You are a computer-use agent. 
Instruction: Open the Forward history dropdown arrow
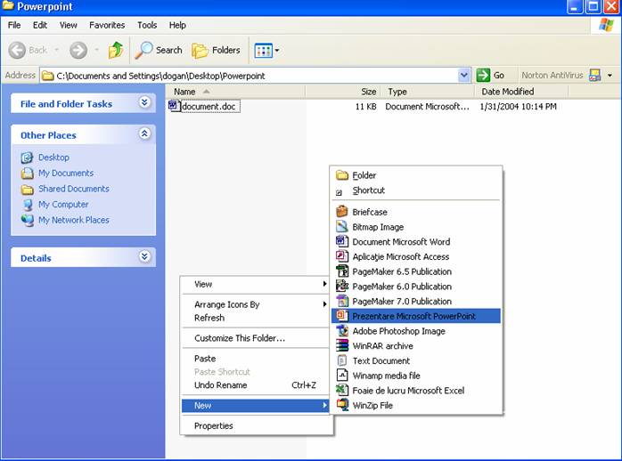tap(96, 50)
